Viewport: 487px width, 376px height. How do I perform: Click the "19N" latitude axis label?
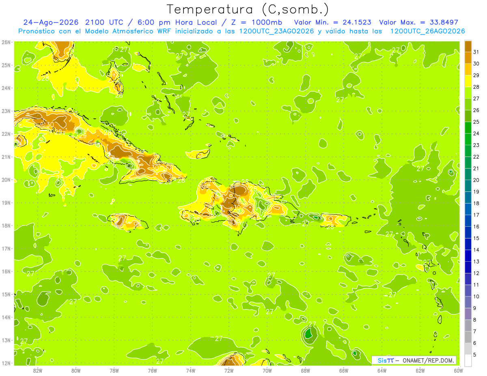(x=6, y=202)
